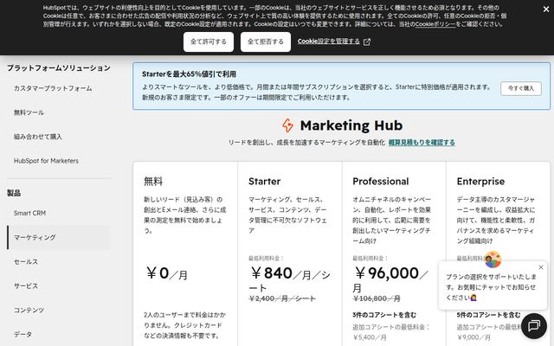Close the cookie banner with the X

pos(546,10)
